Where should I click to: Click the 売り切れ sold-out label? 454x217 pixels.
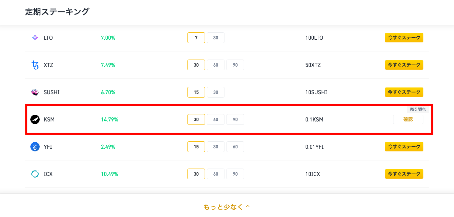tap(418, 109)
